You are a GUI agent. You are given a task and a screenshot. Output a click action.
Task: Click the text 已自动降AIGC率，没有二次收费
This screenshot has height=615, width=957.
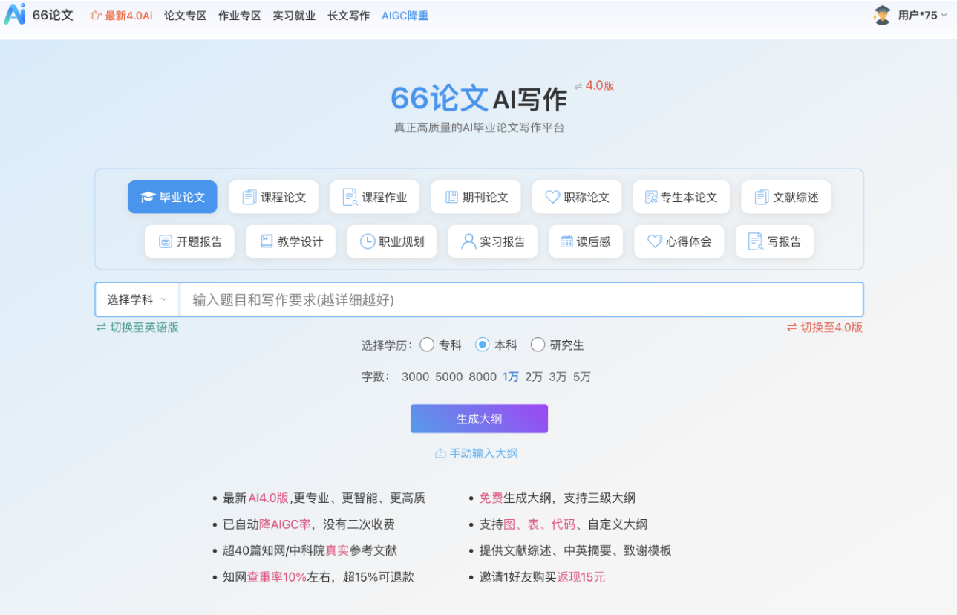[x=309, y=524]
